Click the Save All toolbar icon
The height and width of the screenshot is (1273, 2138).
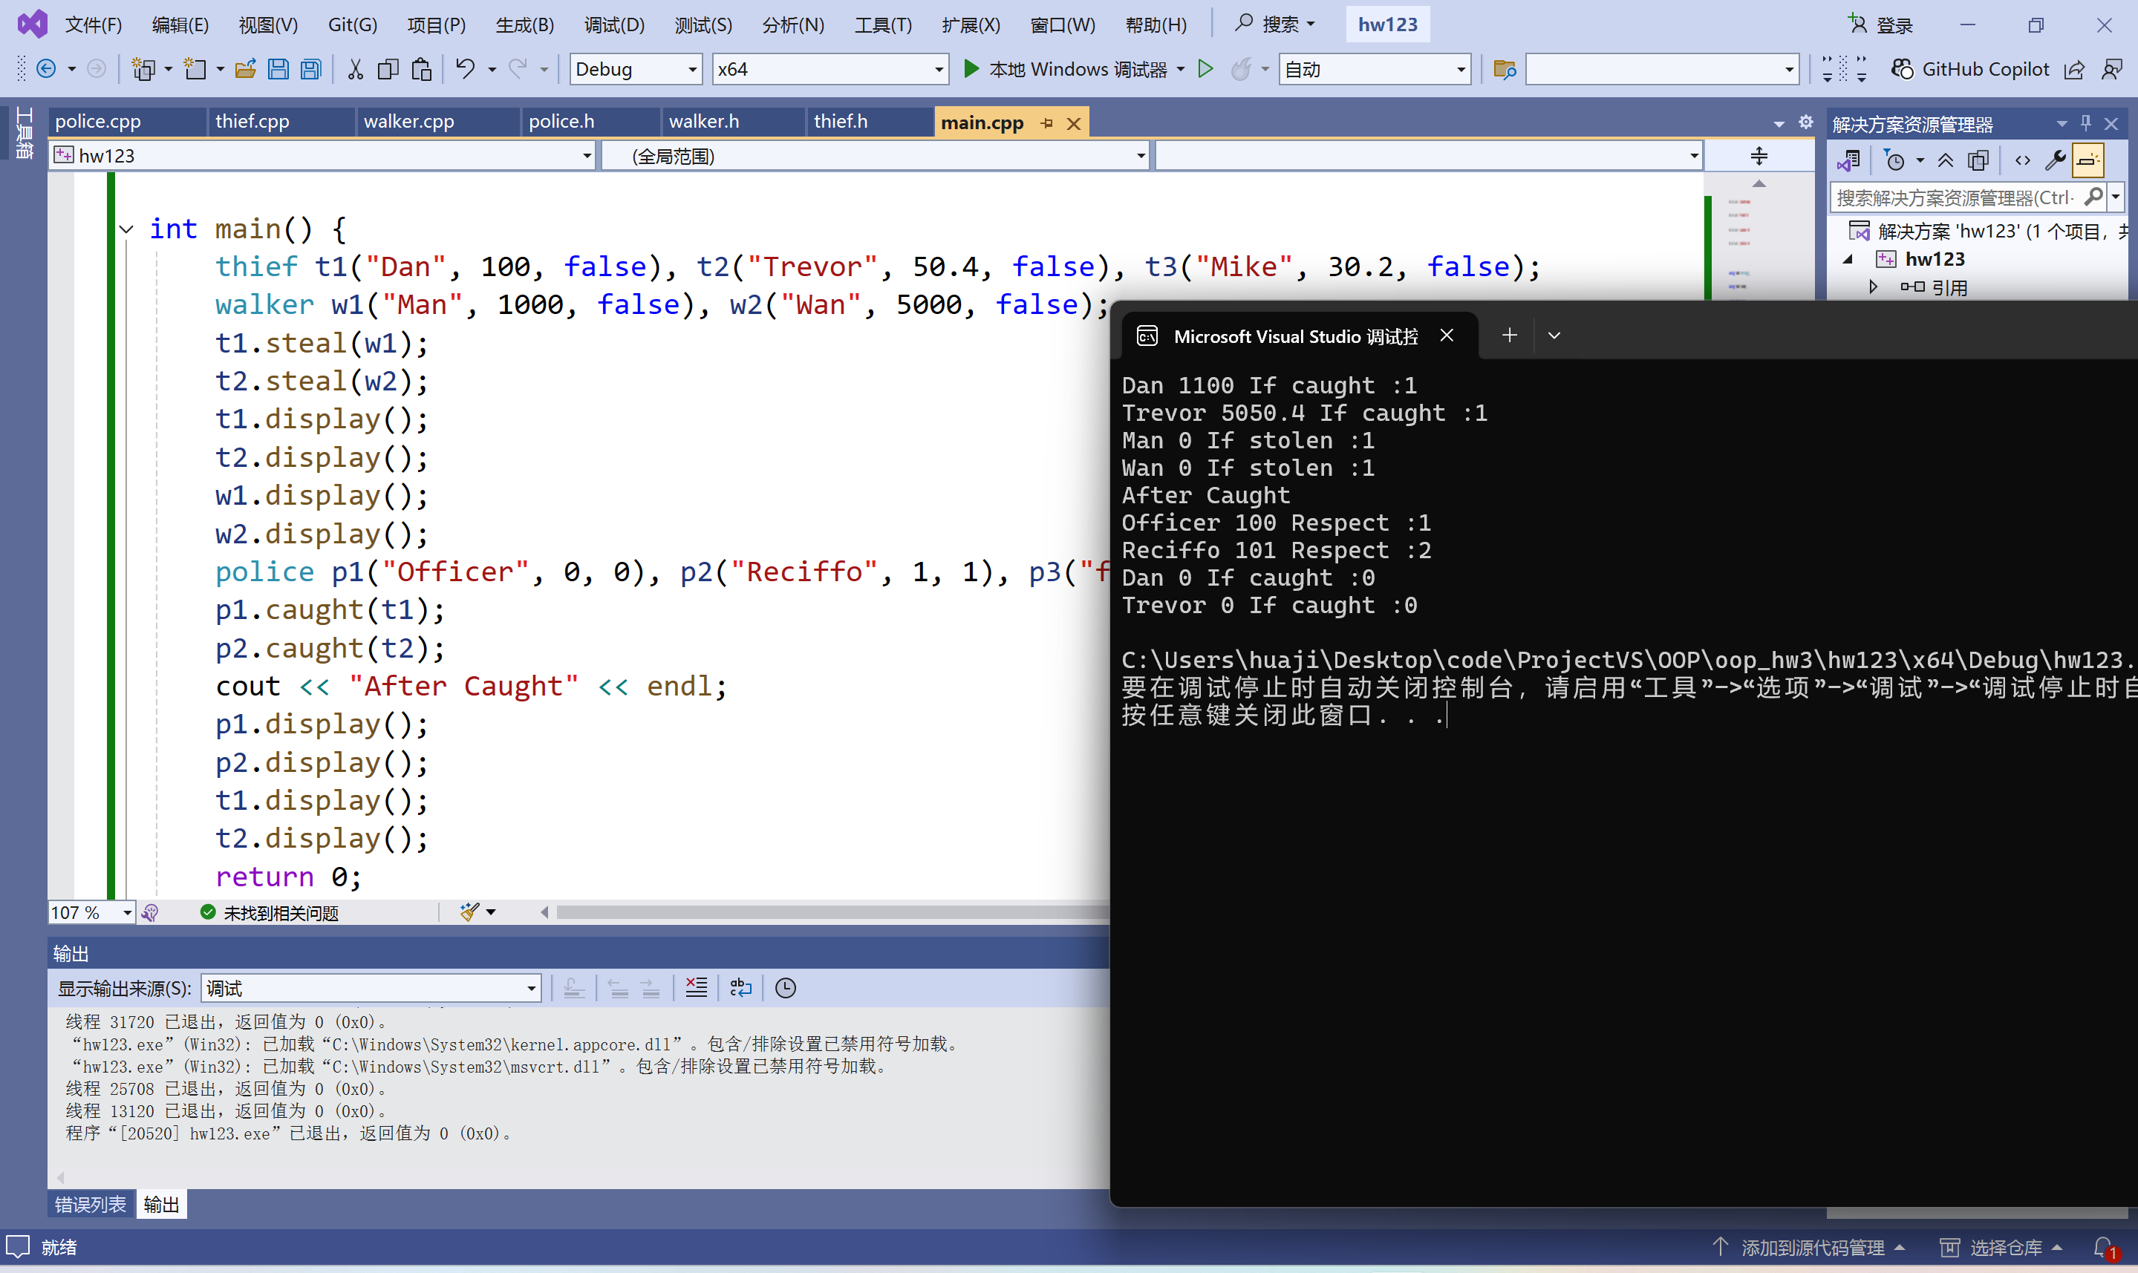click(311, 70)
